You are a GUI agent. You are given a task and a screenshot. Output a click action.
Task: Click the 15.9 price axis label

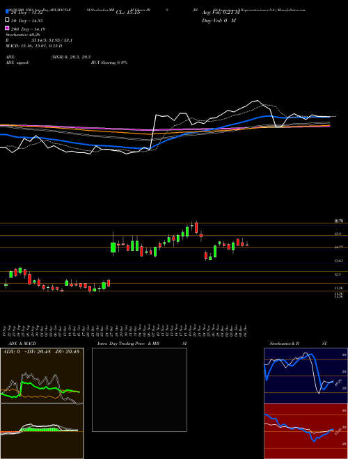pos(338,234)
